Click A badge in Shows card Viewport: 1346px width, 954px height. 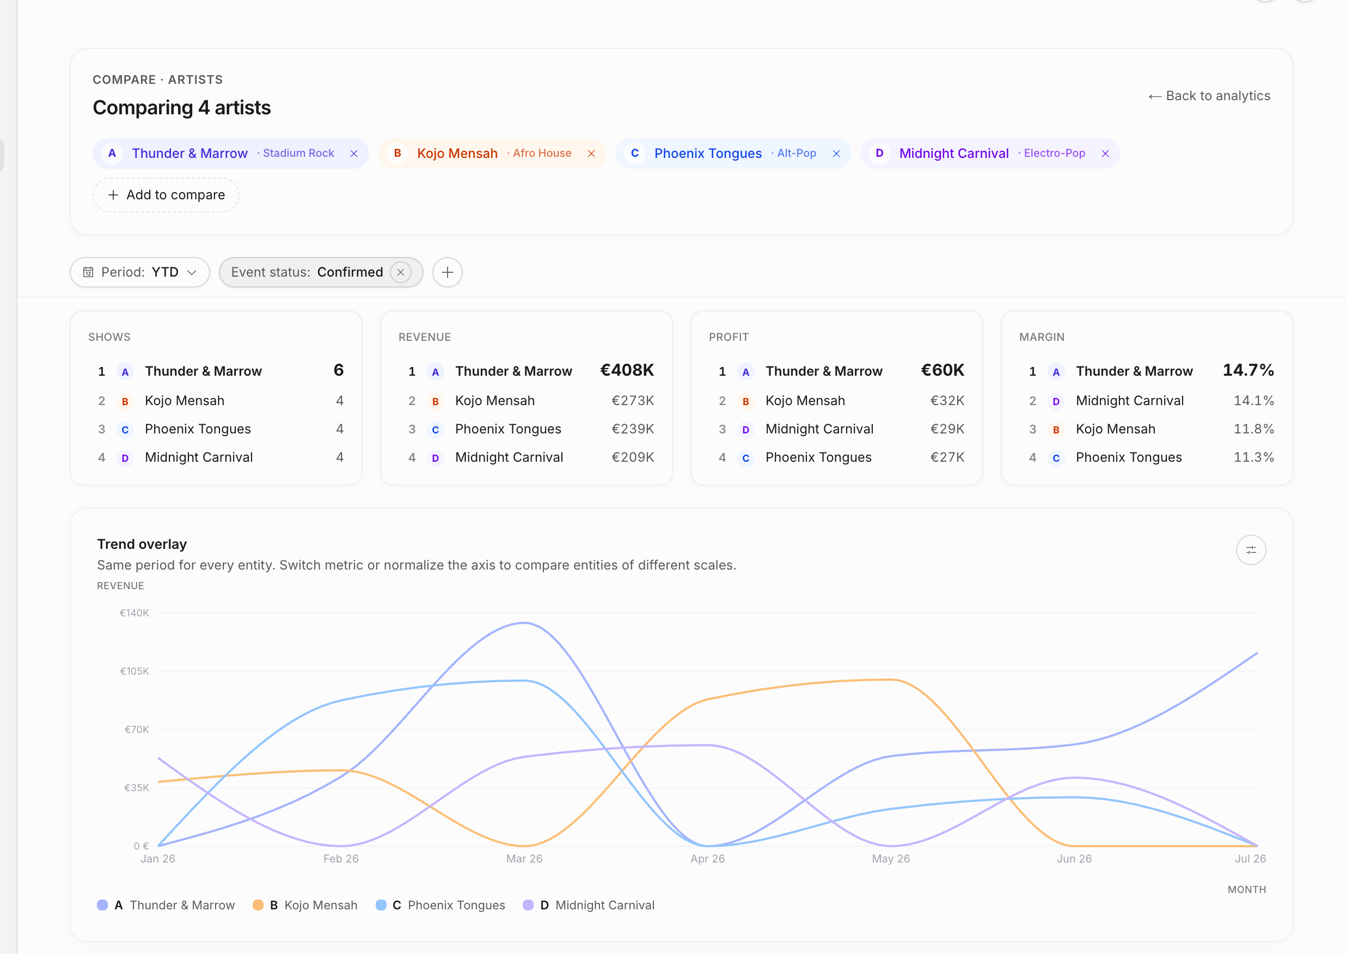coord(125,372)
